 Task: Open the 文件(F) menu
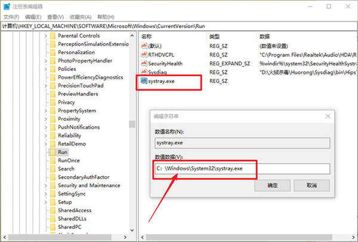(x=11, y=17)
